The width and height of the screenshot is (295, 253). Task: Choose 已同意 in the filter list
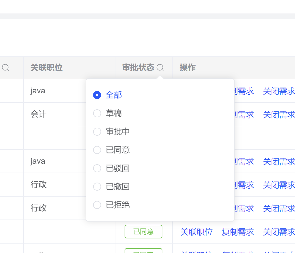[97, 150]
